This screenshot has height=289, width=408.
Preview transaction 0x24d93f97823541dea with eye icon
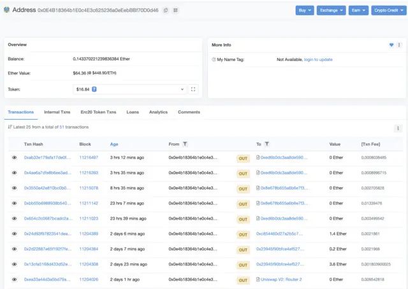pyautogui.click(x=14, y=234)
